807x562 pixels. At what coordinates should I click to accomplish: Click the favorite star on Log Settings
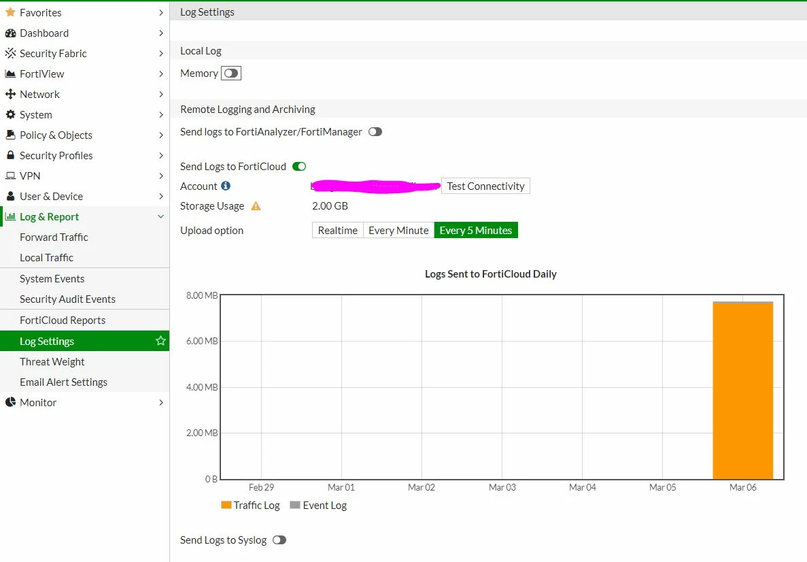(x=160, y=340)
